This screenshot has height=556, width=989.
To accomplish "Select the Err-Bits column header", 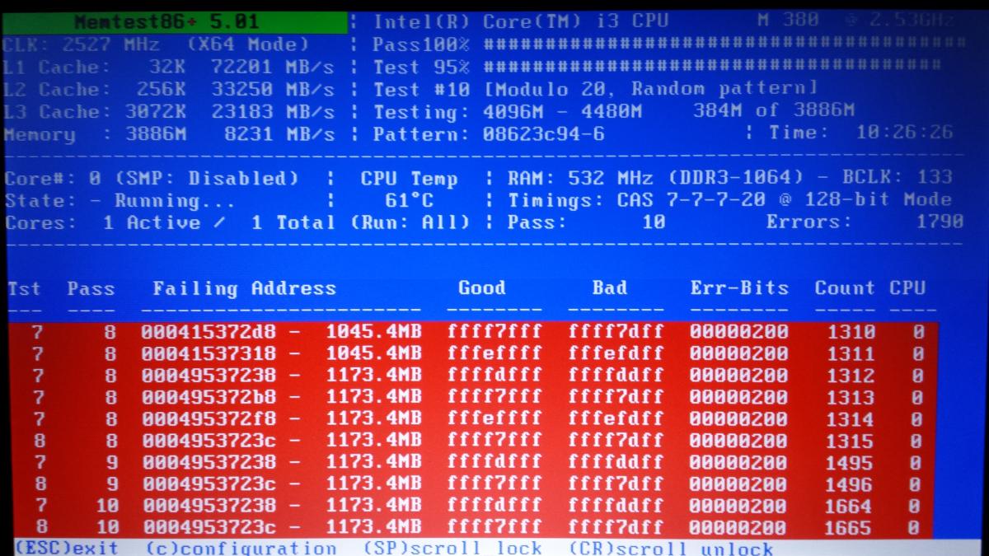I will [739, 287].
